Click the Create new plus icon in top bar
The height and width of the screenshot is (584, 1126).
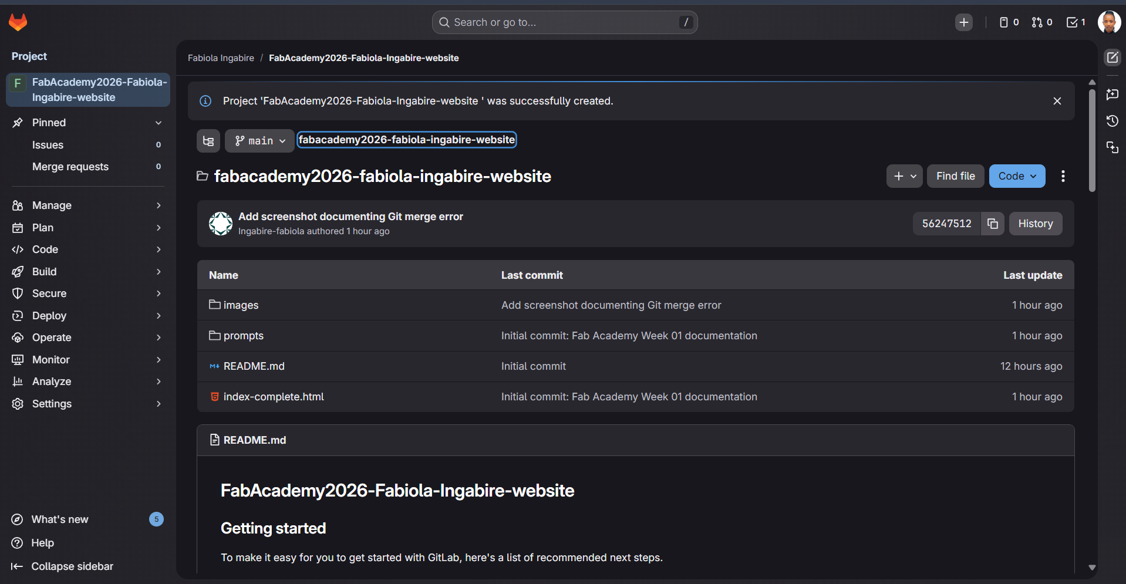963,22
